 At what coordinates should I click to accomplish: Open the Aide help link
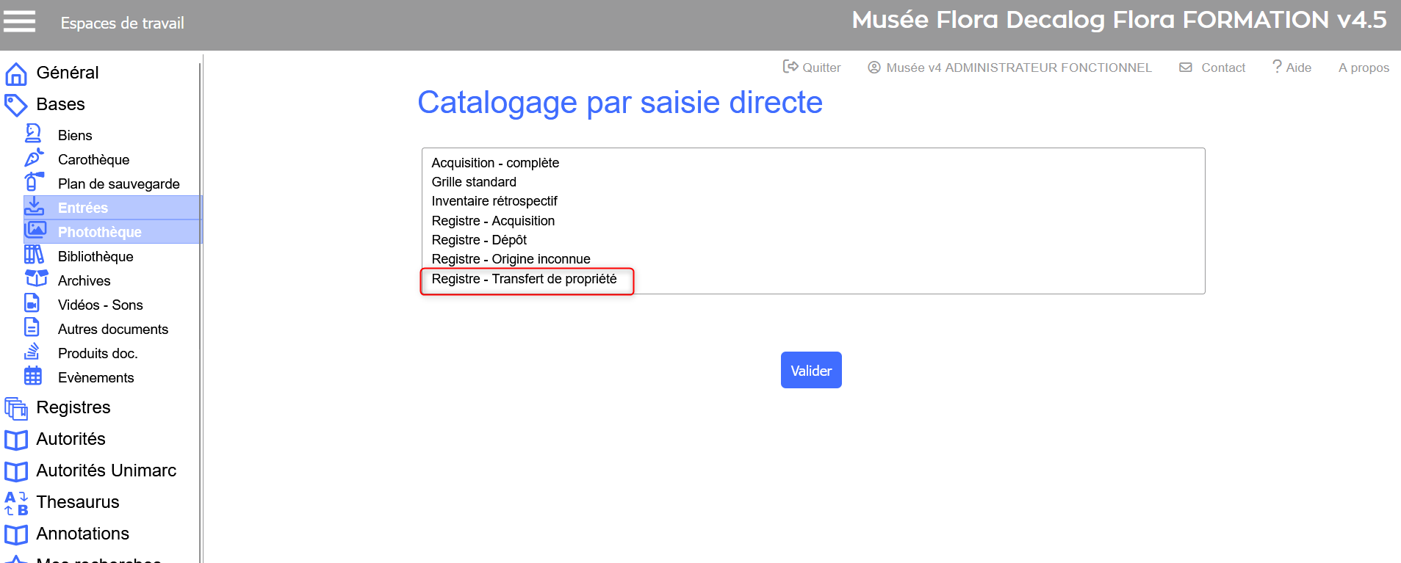pyautogui.click(x=1292, y=68)
